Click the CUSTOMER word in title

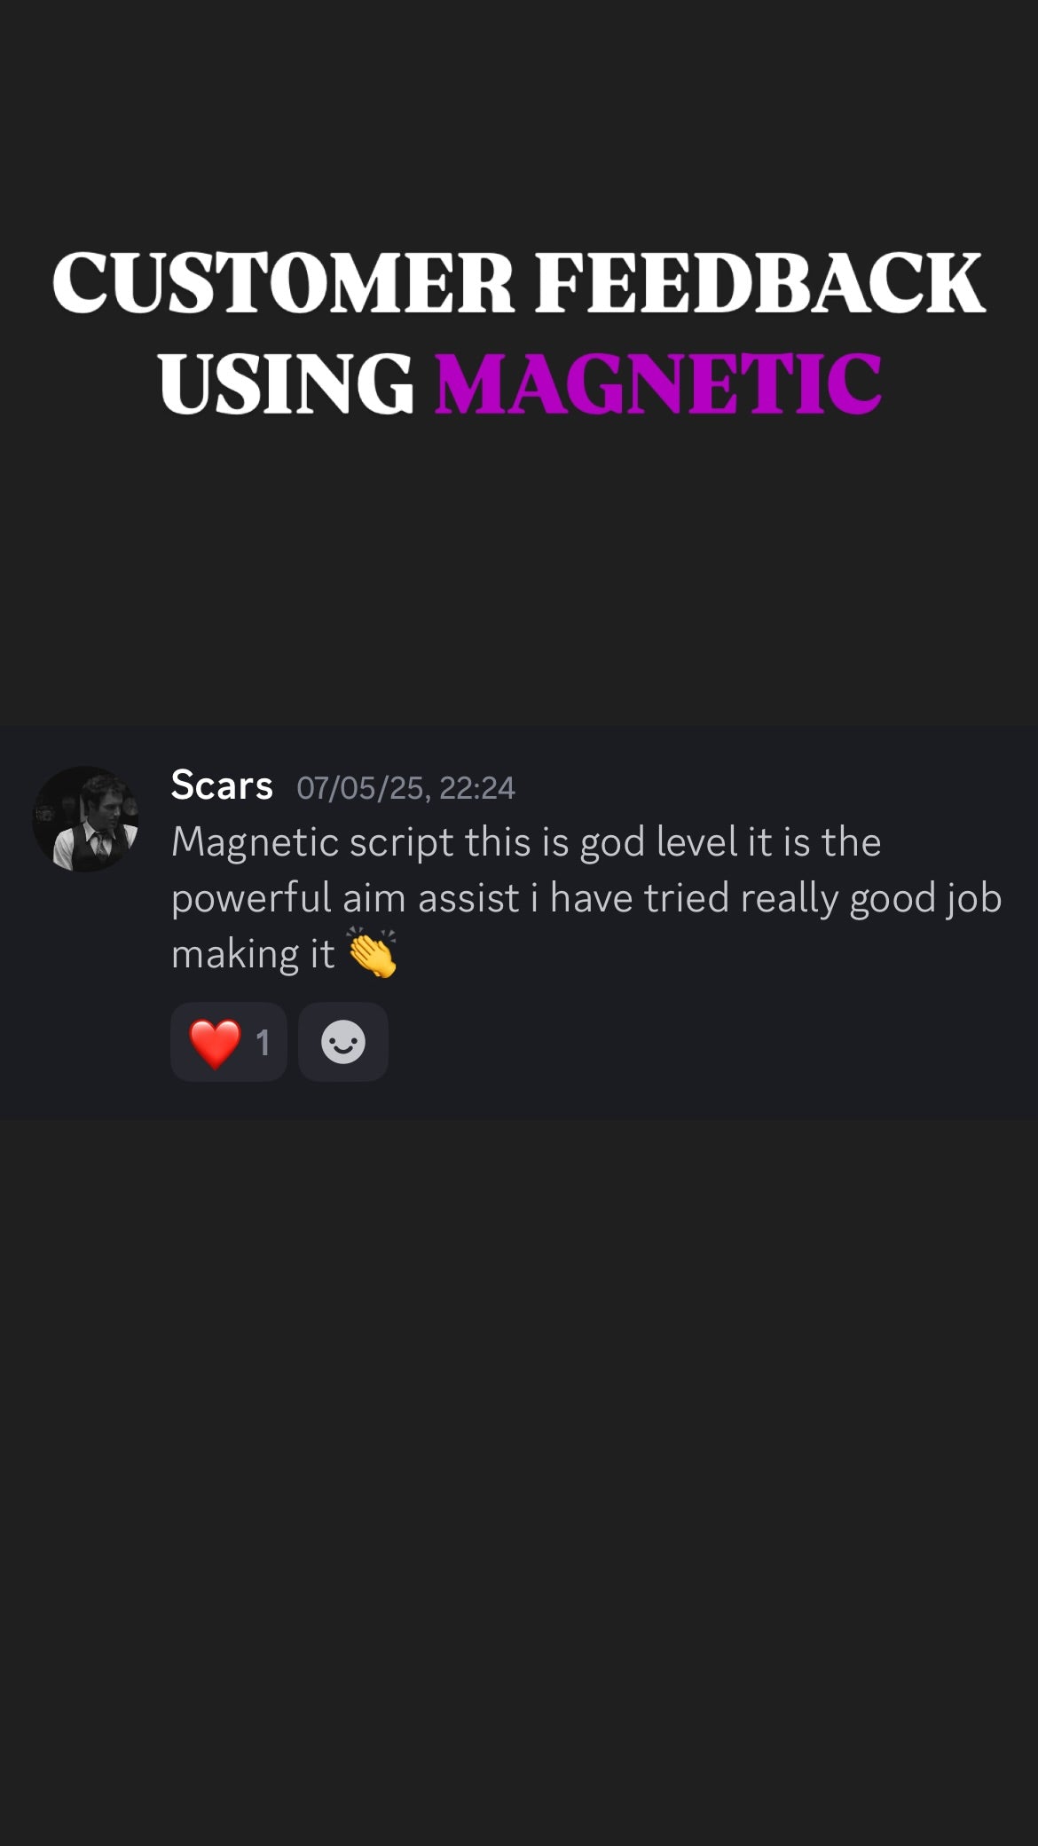pos(283,282)
